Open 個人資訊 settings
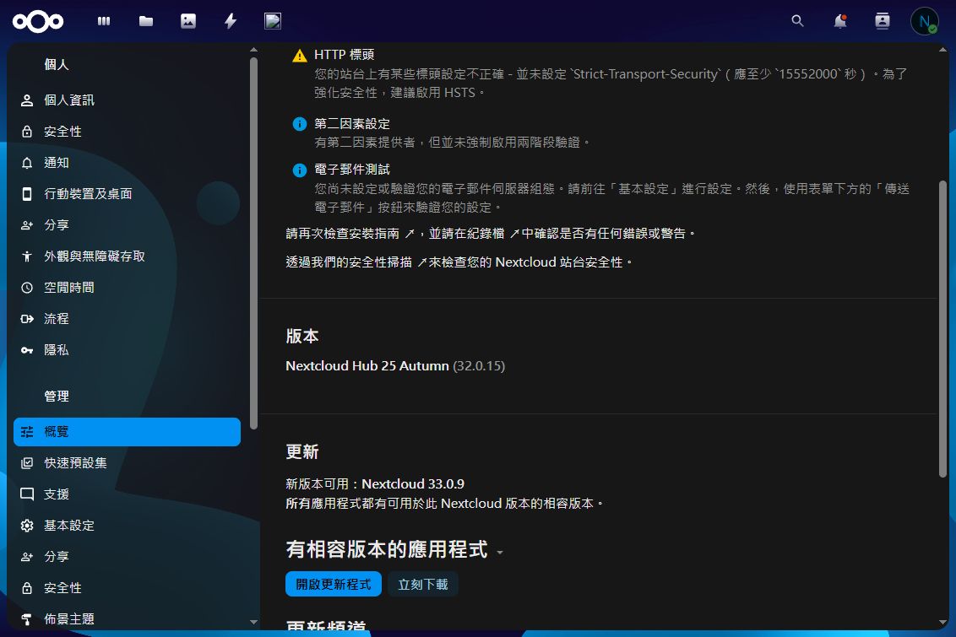 [127, 100]
